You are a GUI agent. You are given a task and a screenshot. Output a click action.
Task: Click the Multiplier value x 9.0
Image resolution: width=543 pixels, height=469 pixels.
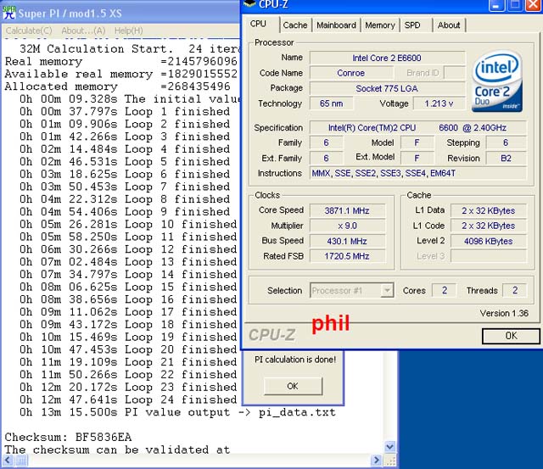click(347, 226)
